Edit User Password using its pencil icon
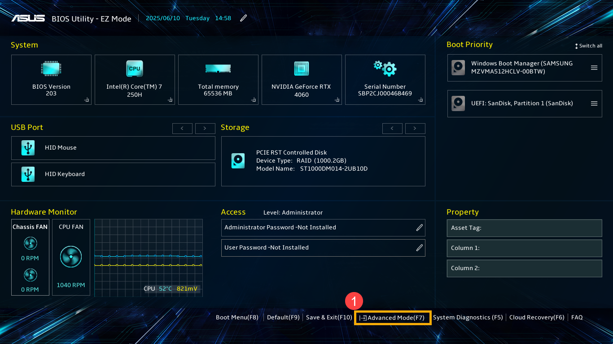Viewport: 613px width, 344px height. click(420, 248)
